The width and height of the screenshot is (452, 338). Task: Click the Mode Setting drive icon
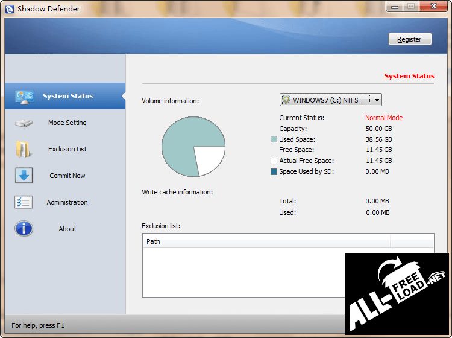(24, 123)
